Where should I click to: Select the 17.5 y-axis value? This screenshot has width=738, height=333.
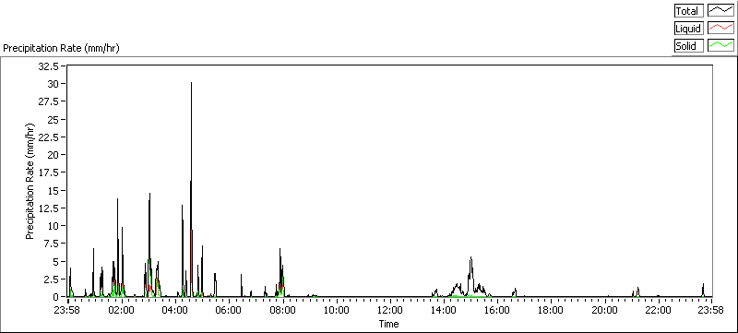tap(49, 172)
